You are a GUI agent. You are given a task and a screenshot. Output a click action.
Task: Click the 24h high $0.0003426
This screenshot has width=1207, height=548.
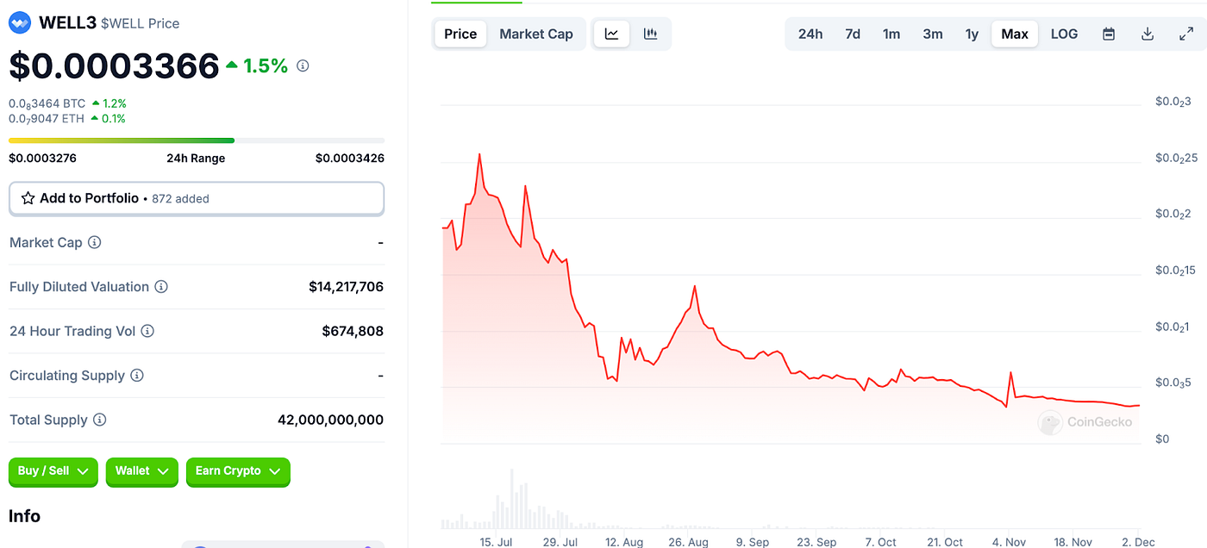coord(350,158)
